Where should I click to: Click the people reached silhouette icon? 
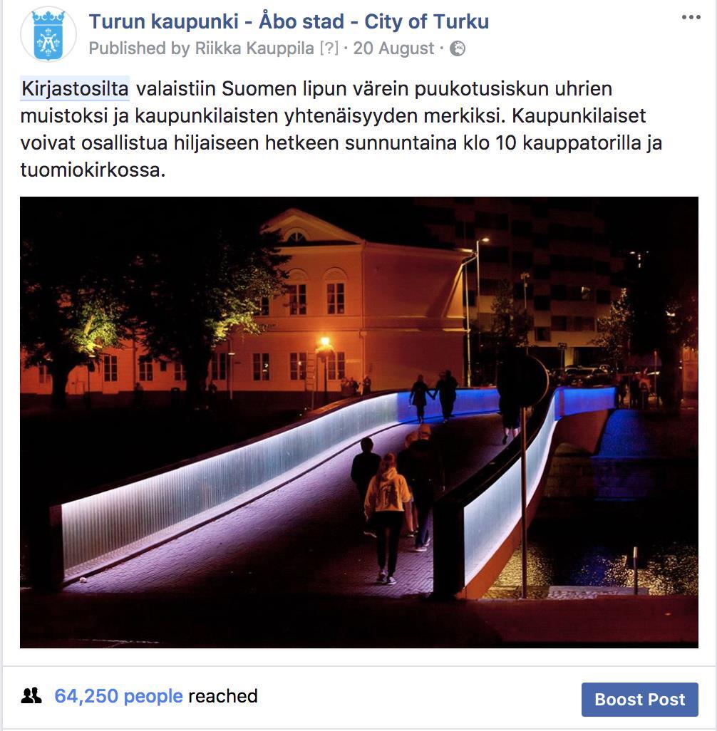point(31,696)
